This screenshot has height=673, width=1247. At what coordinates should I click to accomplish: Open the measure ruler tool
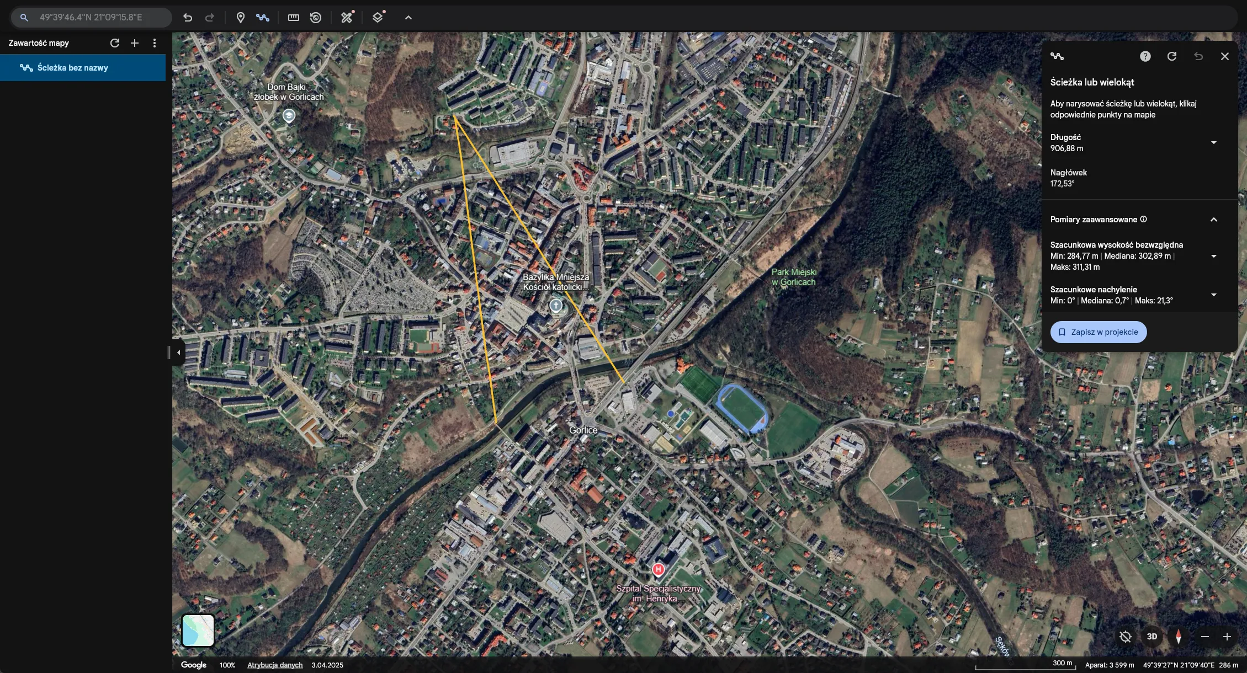294,18
